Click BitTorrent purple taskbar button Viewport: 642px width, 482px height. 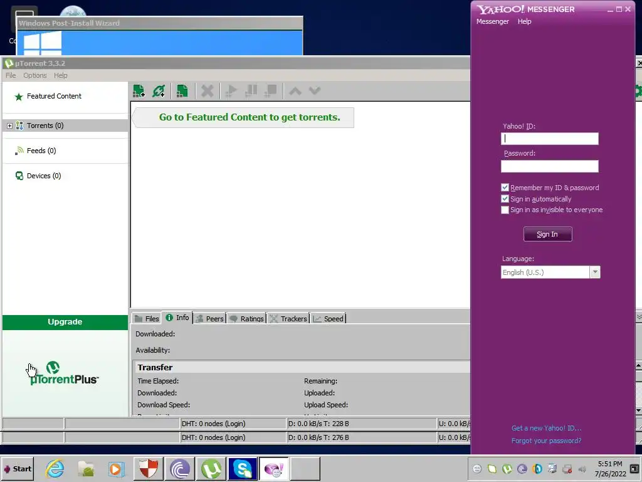point(180,468)
